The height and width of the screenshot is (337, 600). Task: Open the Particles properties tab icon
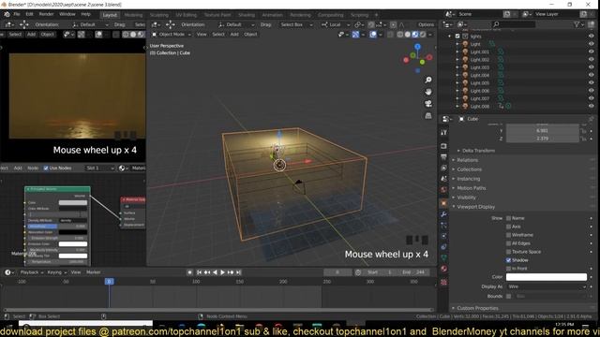coord(443,226)
